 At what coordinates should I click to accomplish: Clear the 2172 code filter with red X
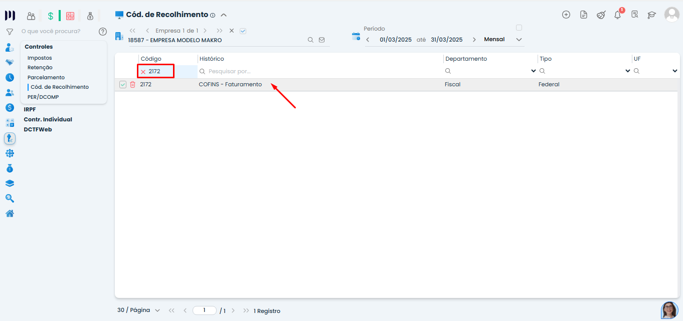[143, 72]
